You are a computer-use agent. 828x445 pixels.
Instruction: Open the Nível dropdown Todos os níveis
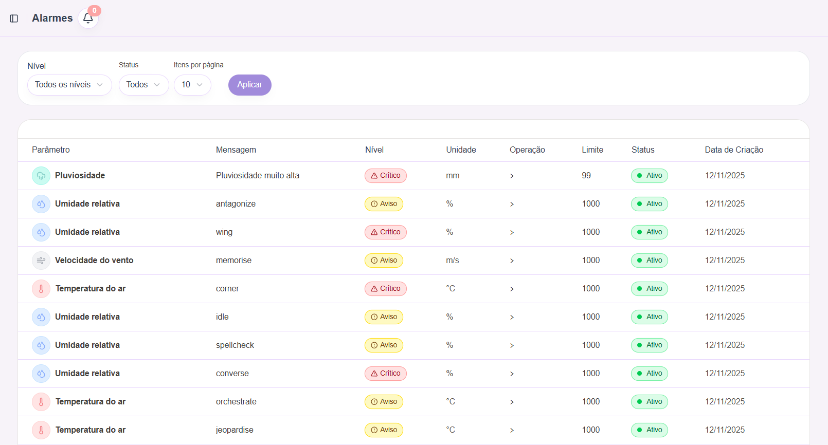coord(69,85)
